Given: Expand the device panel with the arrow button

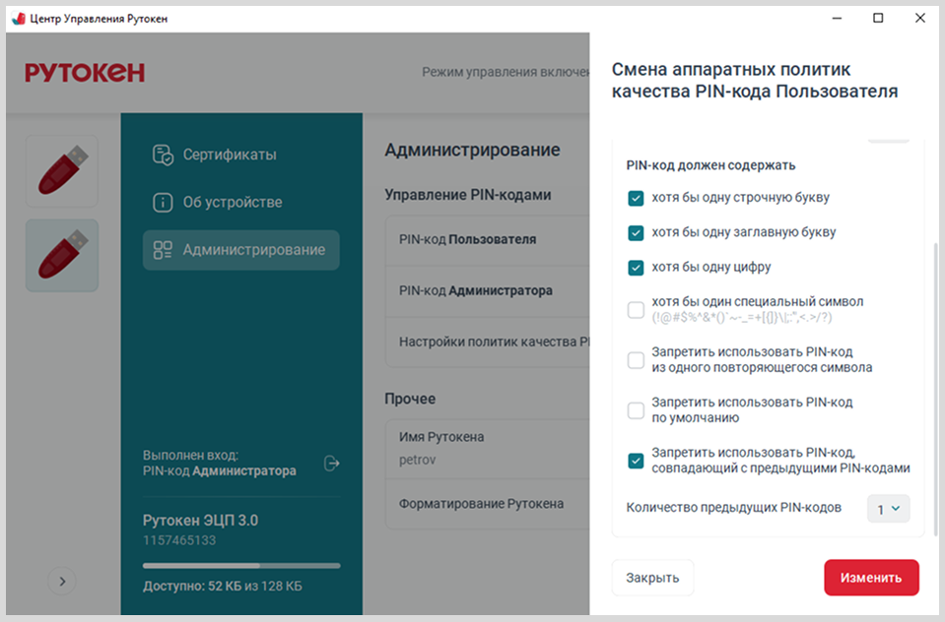Looking at the screenshot, I should (62, 582).
